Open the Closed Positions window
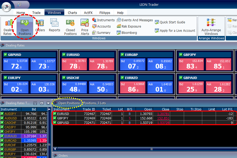Viewport: 237px width, 158px height. (70, 27)
